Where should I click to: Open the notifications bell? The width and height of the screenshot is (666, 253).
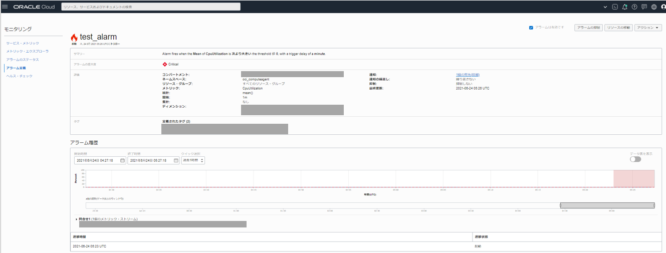(624, 7)
